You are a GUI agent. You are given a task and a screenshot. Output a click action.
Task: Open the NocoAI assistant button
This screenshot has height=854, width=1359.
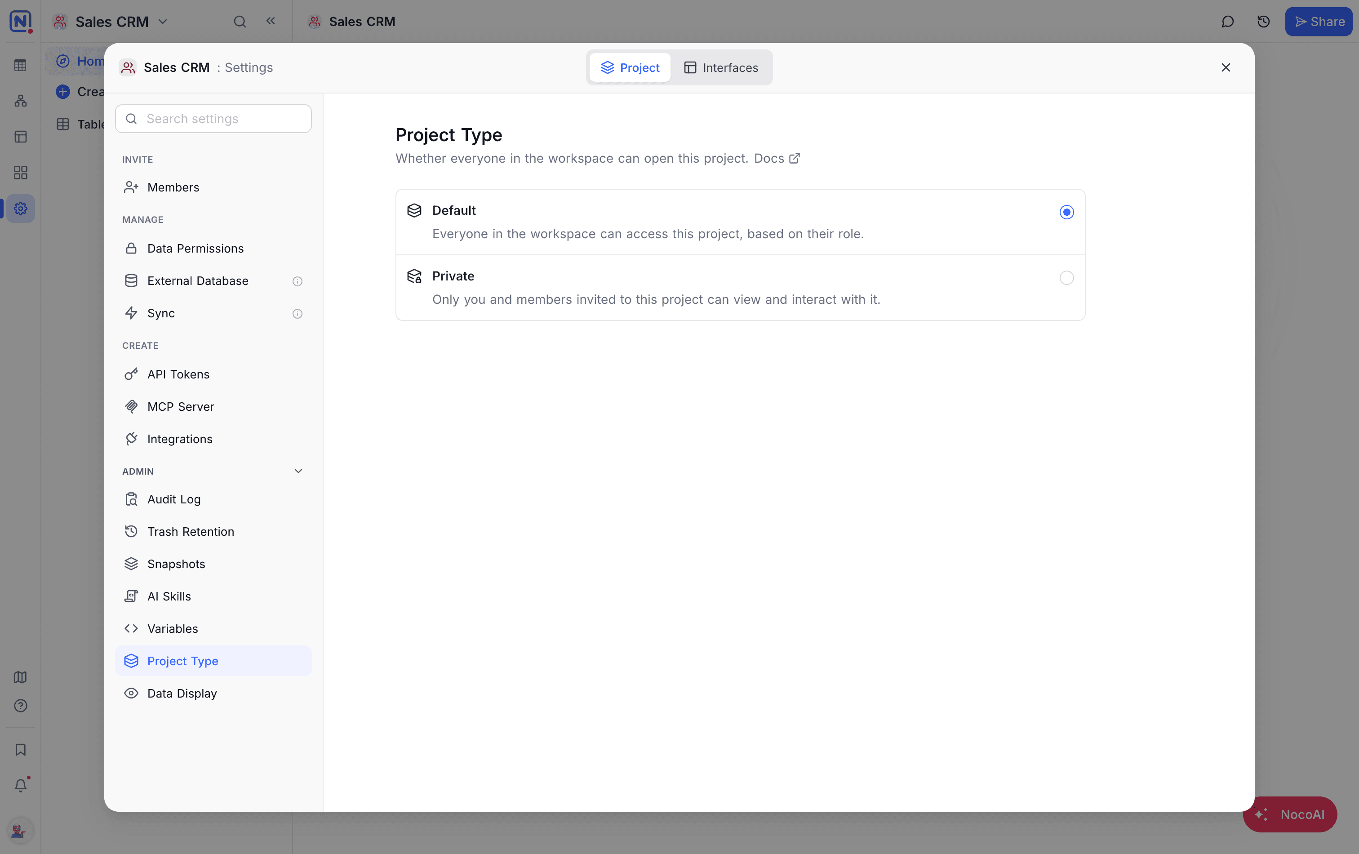coord(1290,814)
